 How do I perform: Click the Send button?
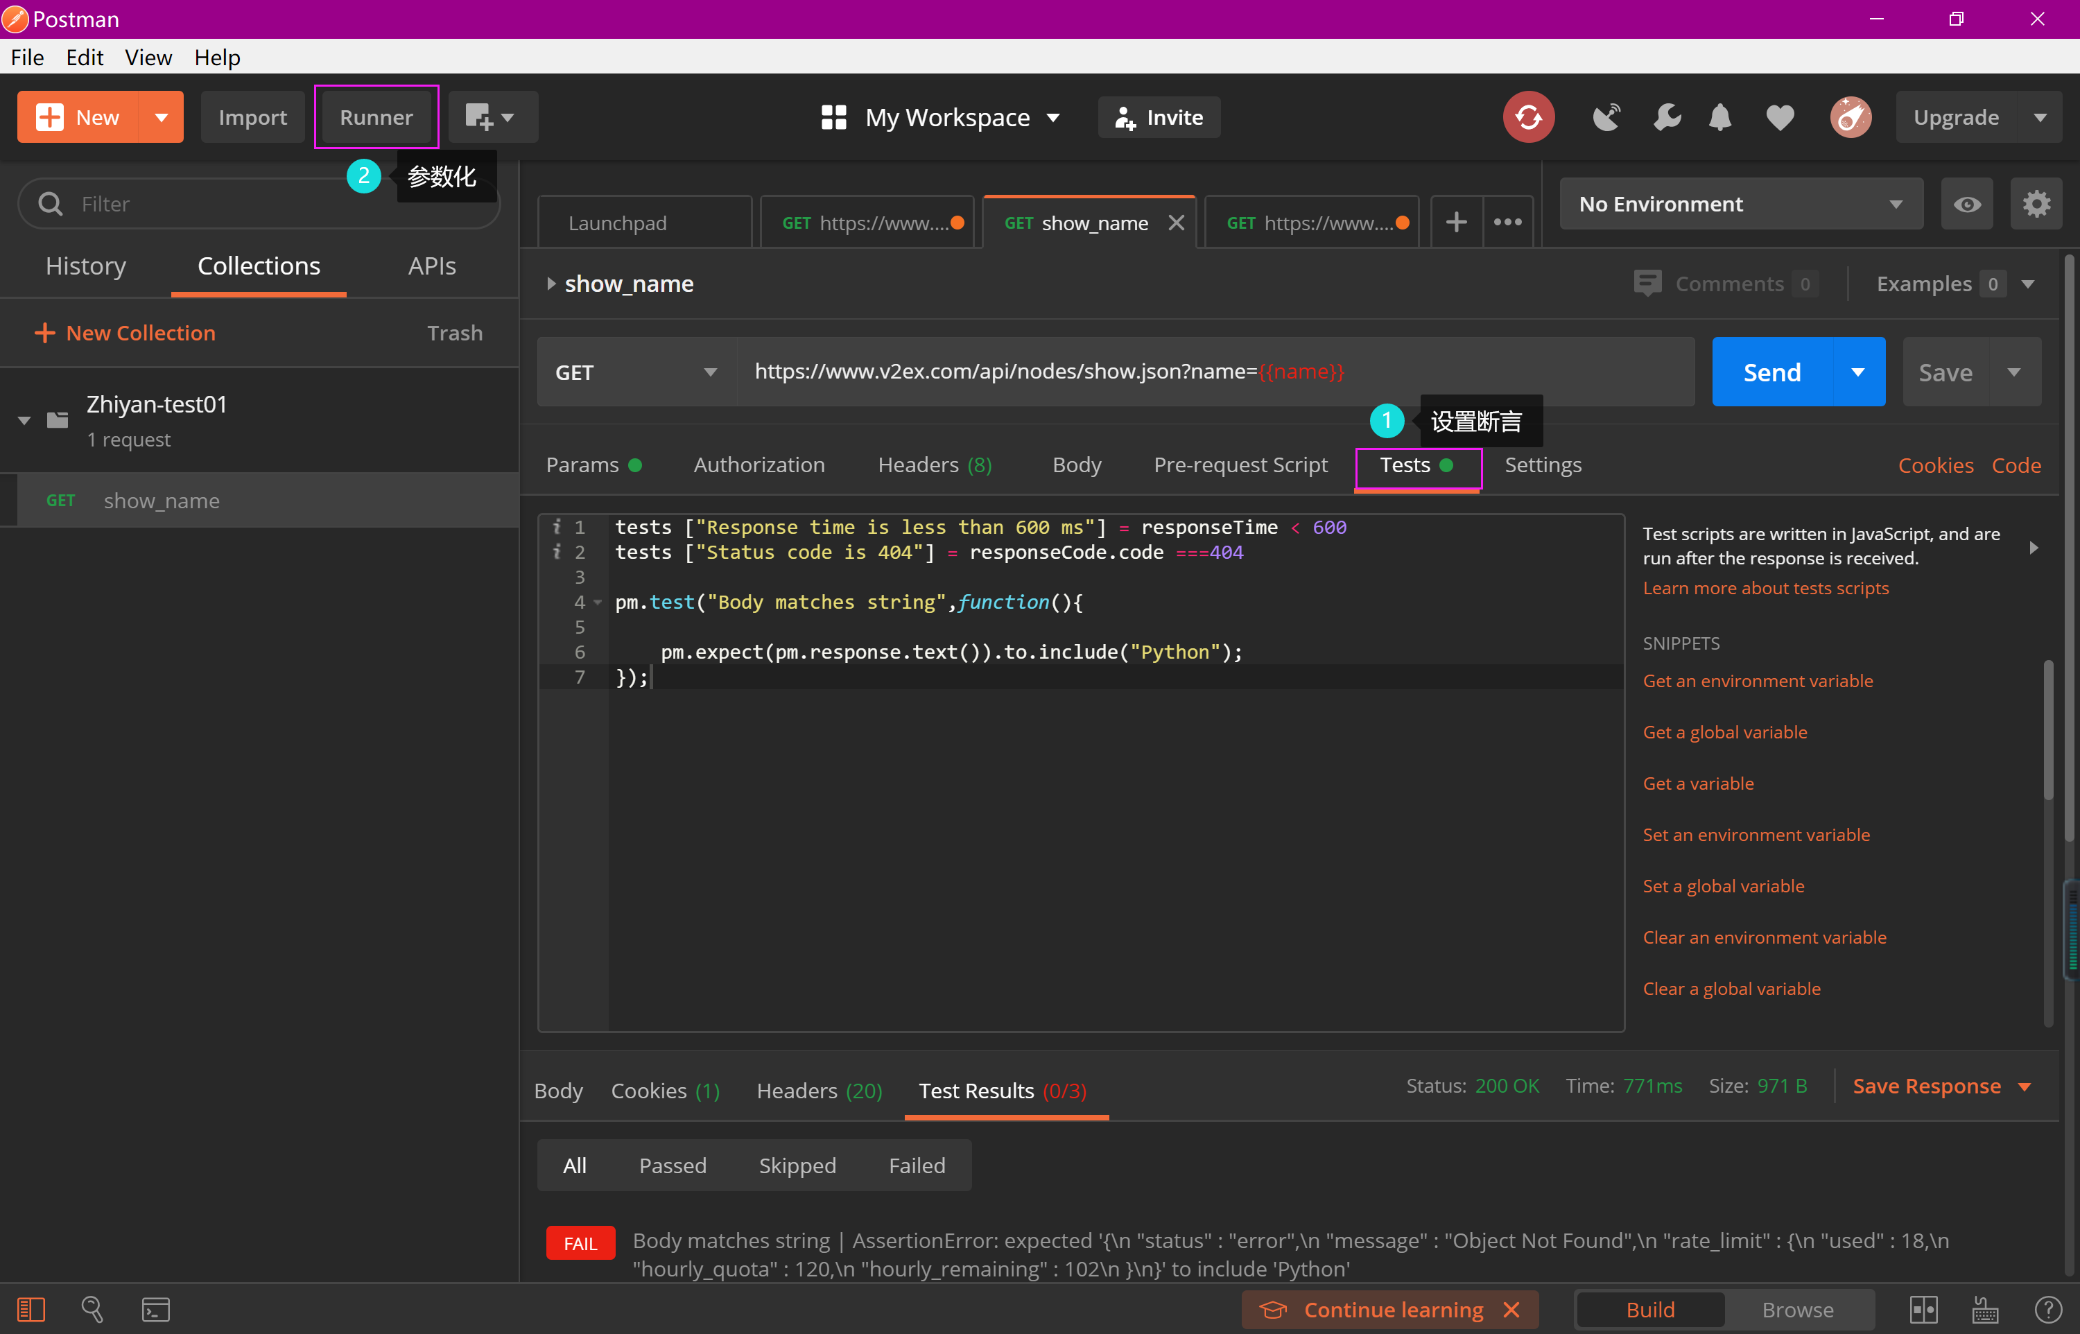pyautogui.click(x=1771, y=372)
